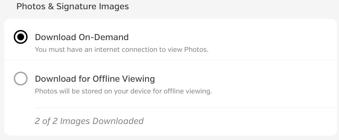Screen dimensions: 339x140
Task: Click "Signature Images" in the section heading
Action: (x=93, y=6)
